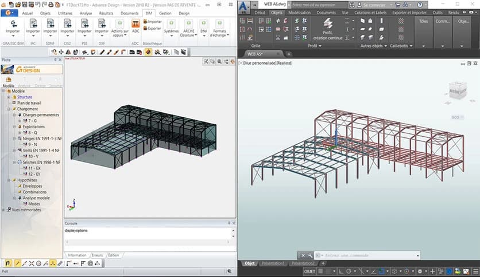Click the first Grille panel icon
The width and height of the screenshot is (480, 277).
(242, 21)
